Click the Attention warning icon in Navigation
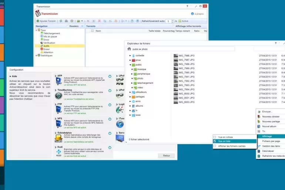The width and height of the screenshot is (285, 190). pyautogui.click(x=42, y=52)
